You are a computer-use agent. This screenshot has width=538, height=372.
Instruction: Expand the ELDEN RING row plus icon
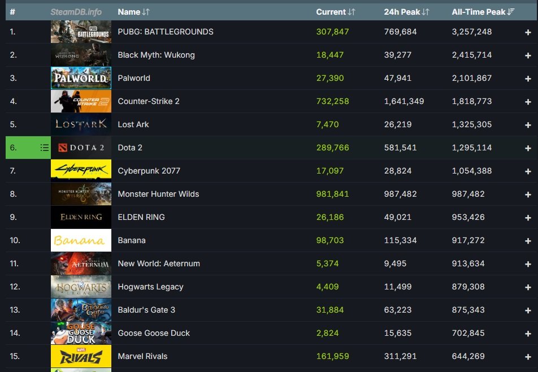tap(528, 218)
